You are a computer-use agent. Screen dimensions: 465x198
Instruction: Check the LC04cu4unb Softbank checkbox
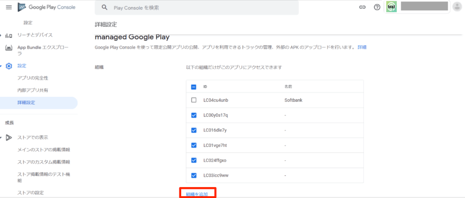click(193, 100)
